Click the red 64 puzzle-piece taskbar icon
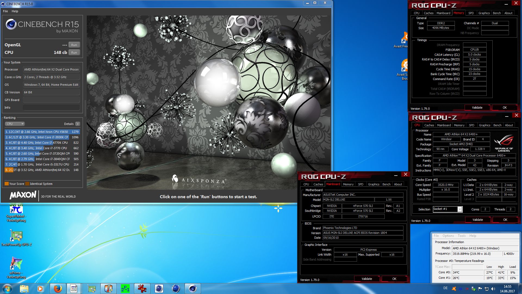Image resolution: width=522 pixels, height=294 pixels. tap(142, 289)
